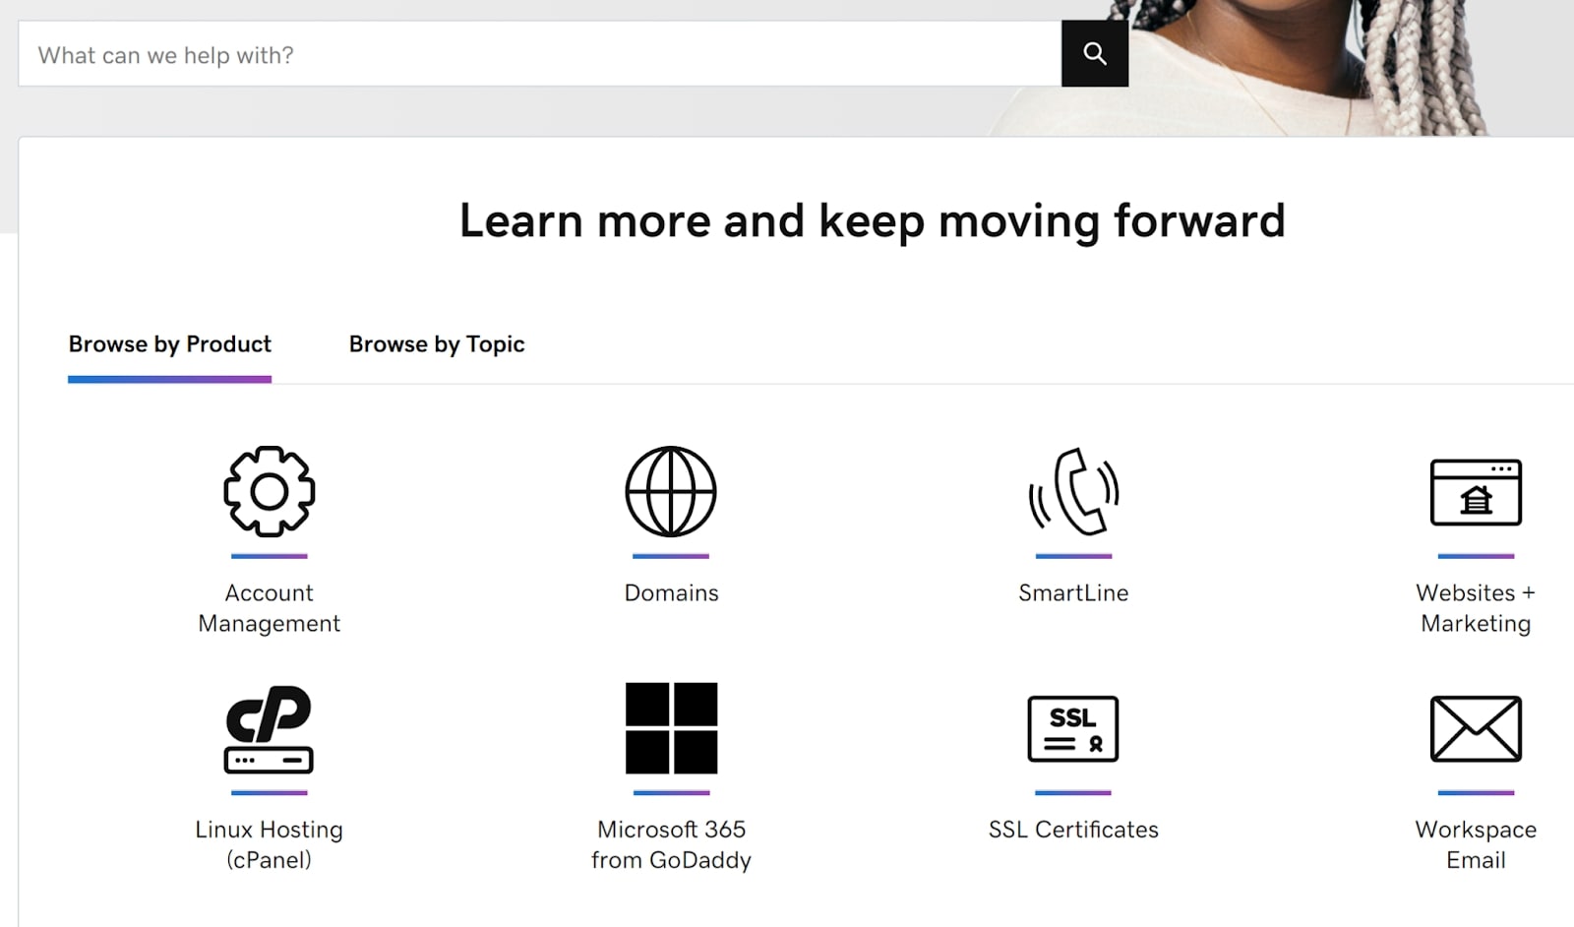Viewport: 1574px width, 927px height.
Task: Go to the Account Management text link
Action: tap(269, 608)
